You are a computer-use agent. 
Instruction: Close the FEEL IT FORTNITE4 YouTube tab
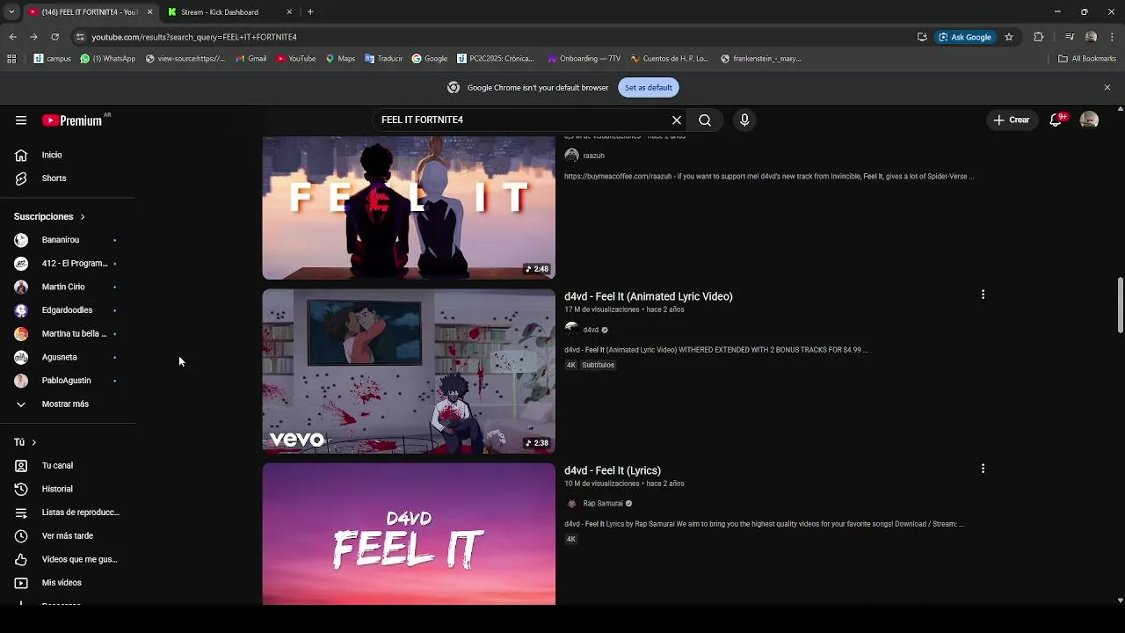[149, 12]
